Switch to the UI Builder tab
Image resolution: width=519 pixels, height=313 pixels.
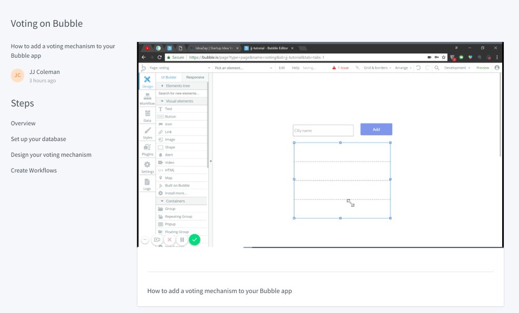(169, 77)
